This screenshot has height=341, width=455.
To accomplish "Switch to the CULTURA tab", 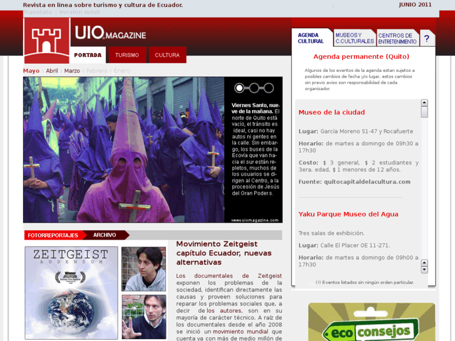I will 167,55.
